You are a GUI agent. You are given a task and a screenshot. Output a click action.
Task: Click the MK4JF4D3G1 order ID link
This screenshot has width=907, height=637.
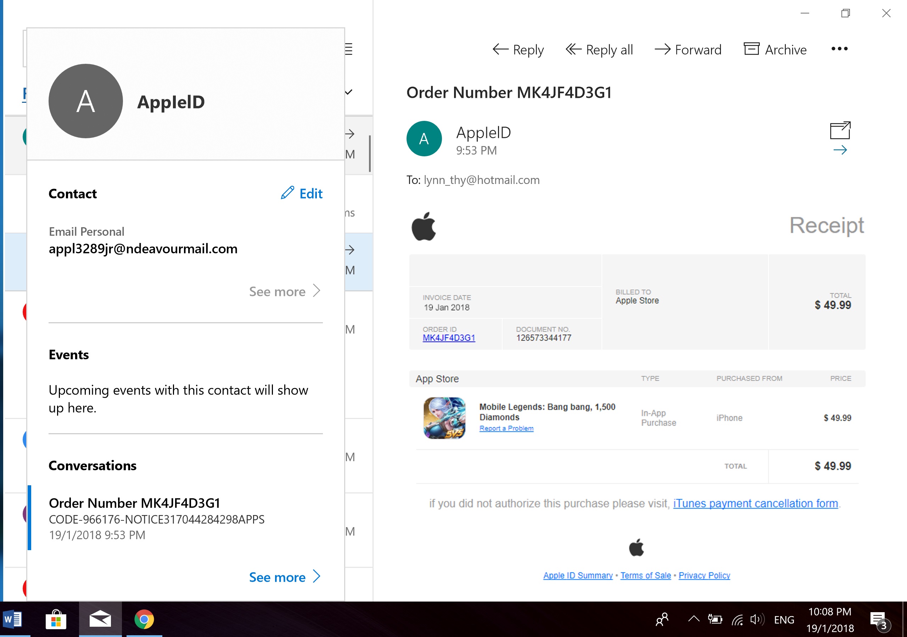449,338
